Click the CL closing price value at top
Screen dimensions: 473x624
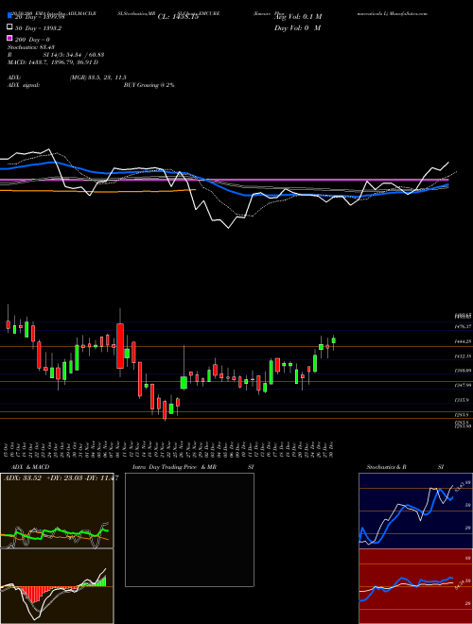click(x=178, y=17)
